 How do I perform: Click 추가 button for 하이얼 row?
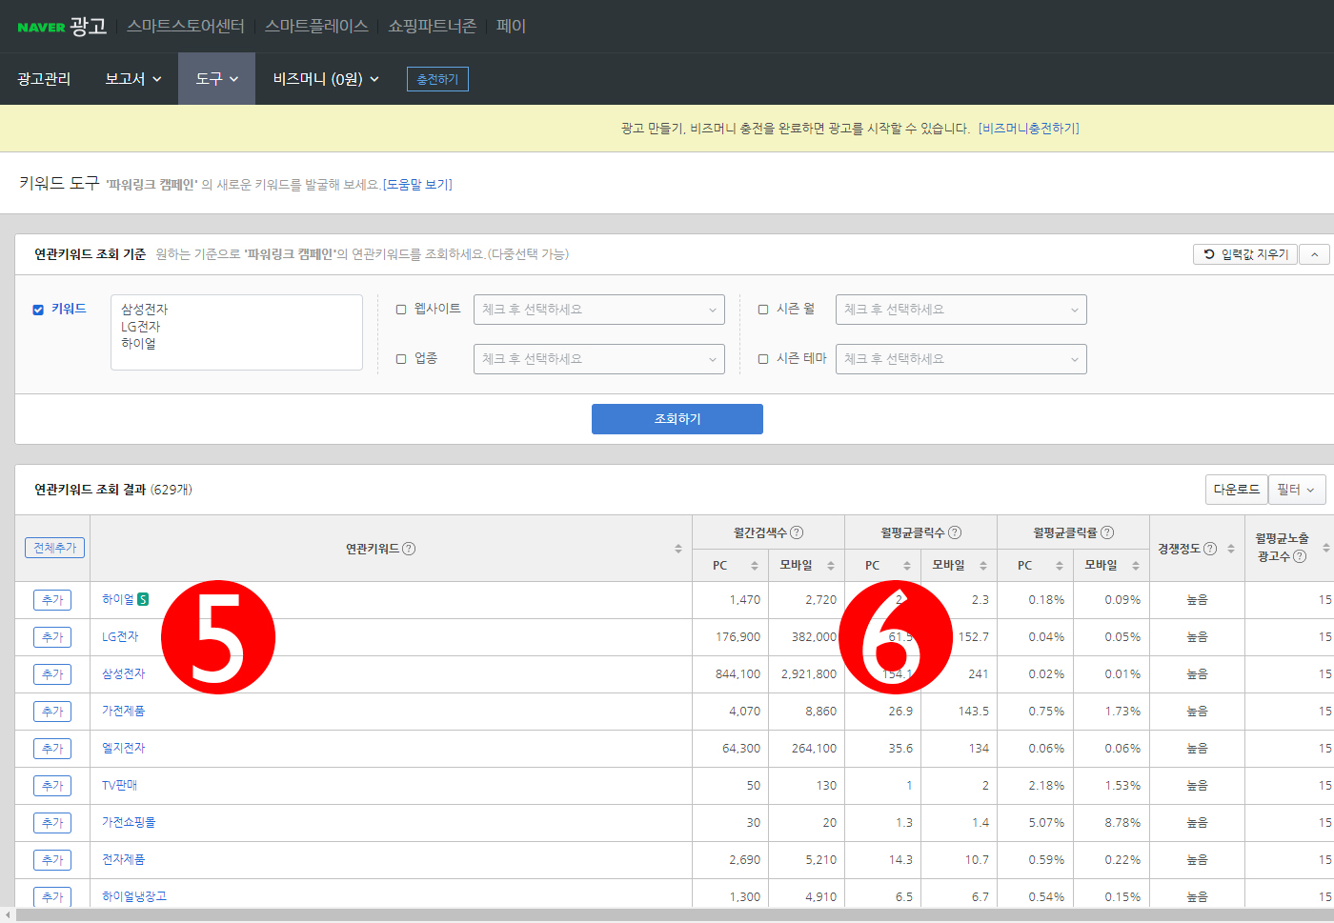pyautogui.click(x=52, y=600)
